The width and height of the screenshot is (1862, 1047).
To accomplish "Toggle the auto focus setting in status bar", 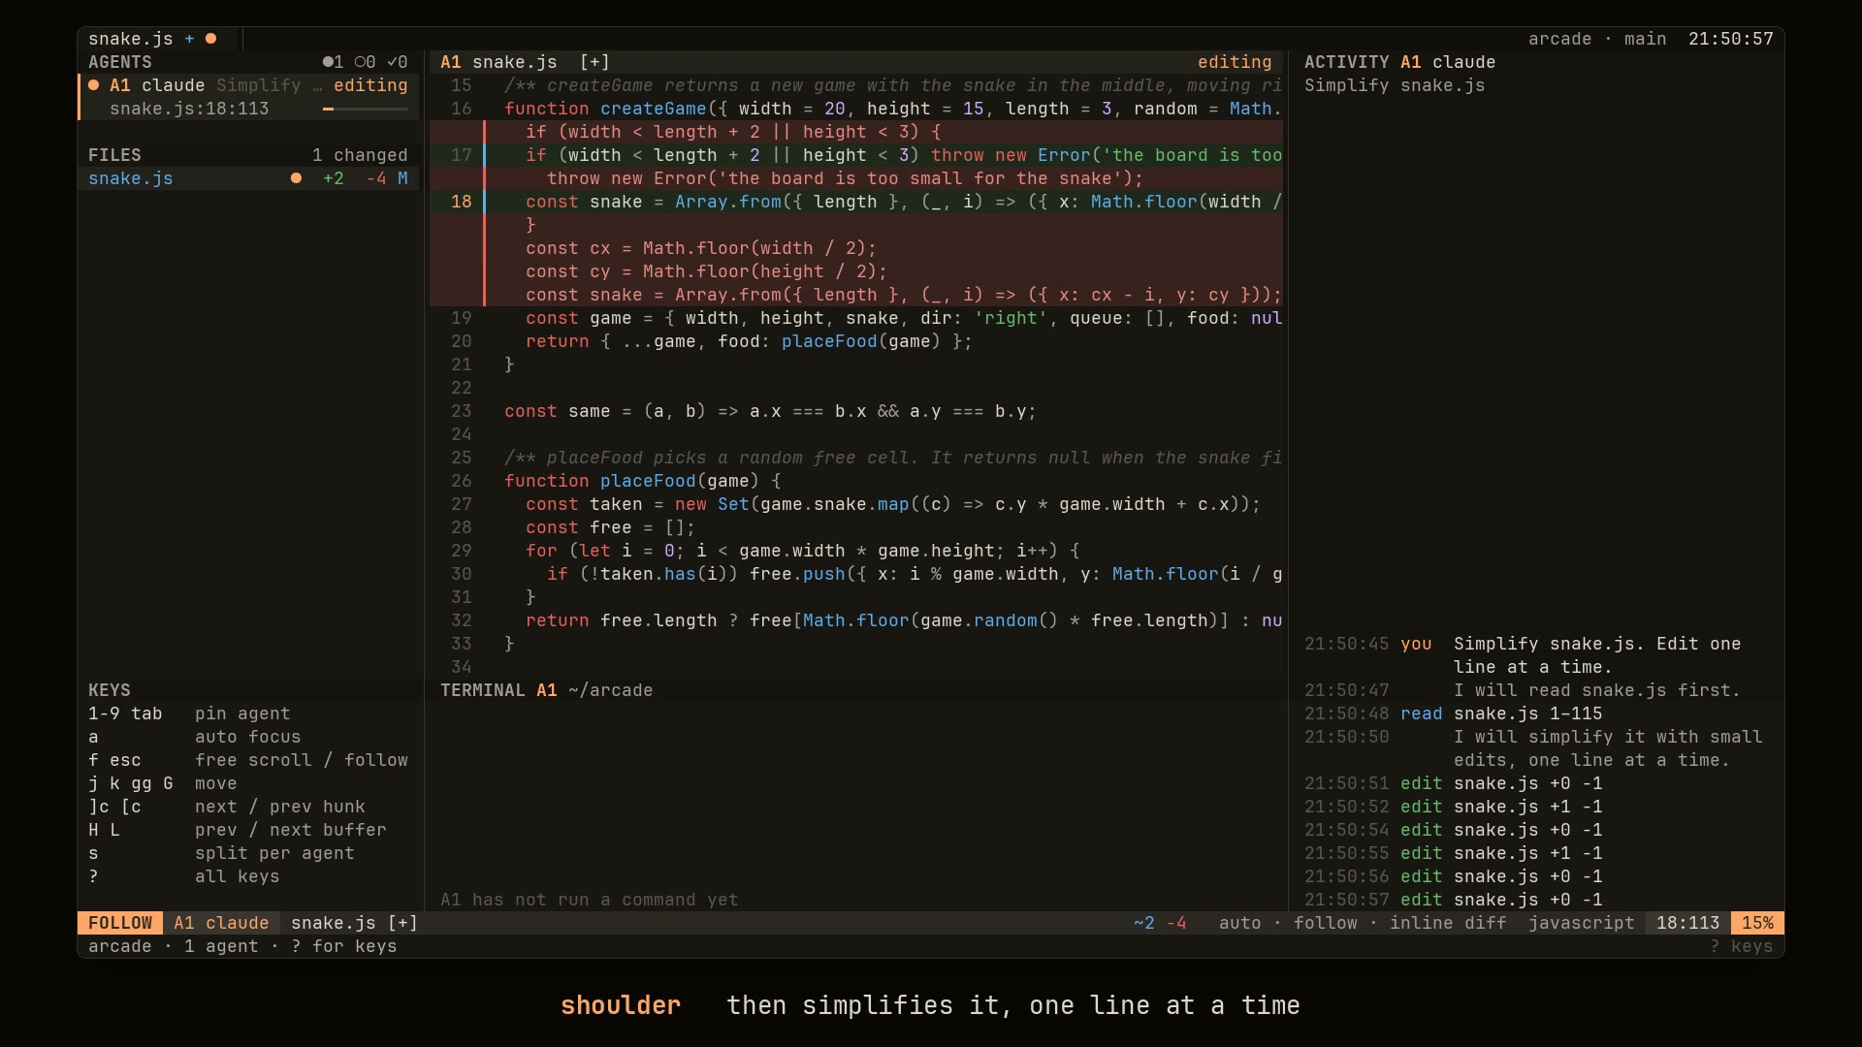I will pyautogui.click(x=1240, y=923).
